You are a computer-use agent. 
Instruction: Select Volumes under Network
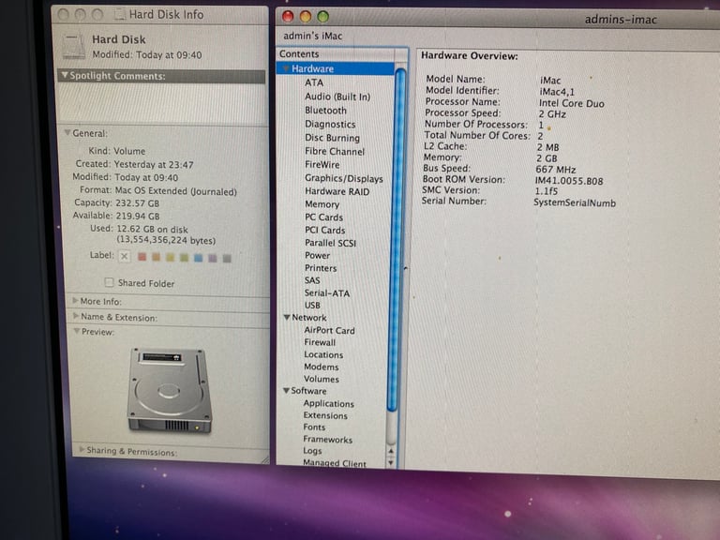321,379
